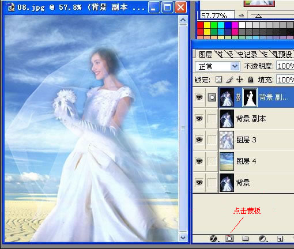
Task: Create a new layer from panel footer
Action: [280, 239]
